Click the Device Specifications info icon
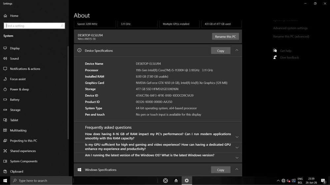The height and width of the screenshot is (185, 330). pos(79,50)
